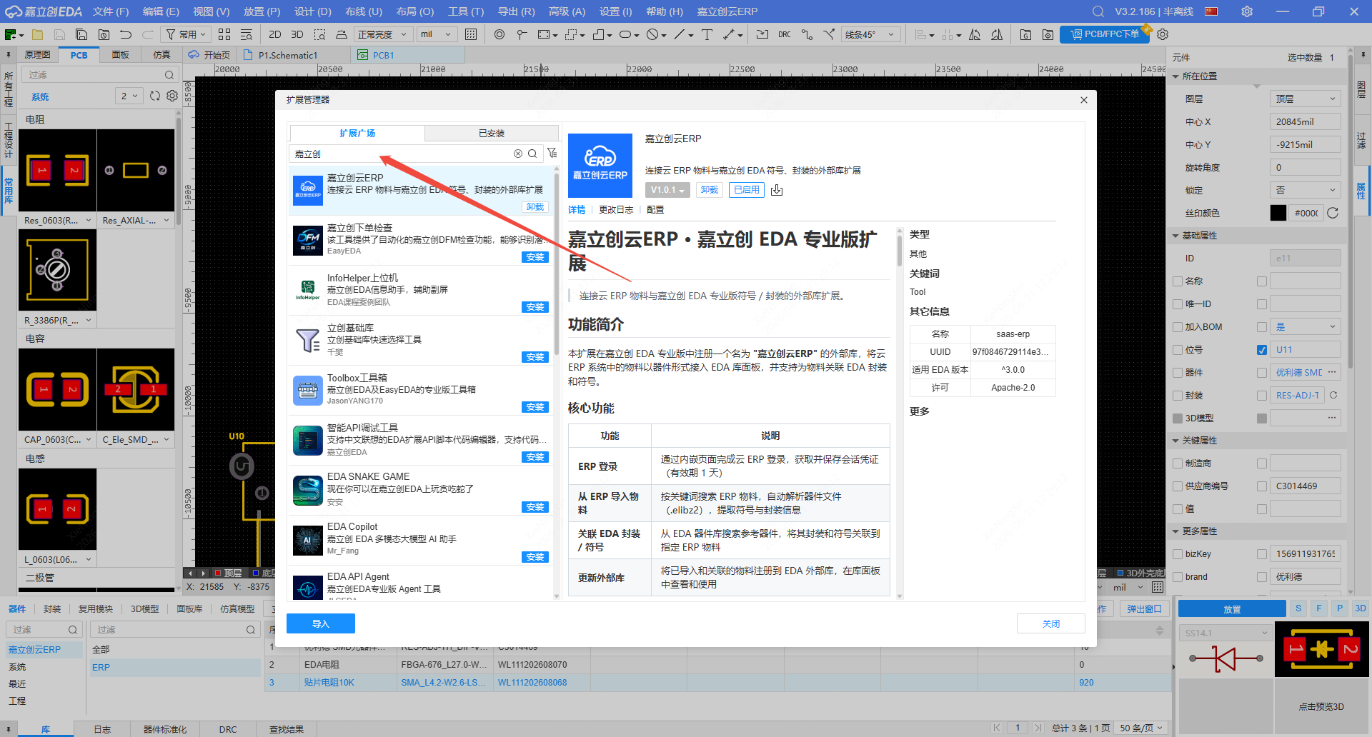Open the 布线 (U) menu
Screen dimensions: 1372x737
pyautogui.click(x=364, y=11)
